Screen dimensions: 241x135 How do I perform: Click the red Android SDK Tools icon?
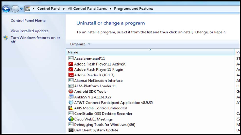click(71, 92)
